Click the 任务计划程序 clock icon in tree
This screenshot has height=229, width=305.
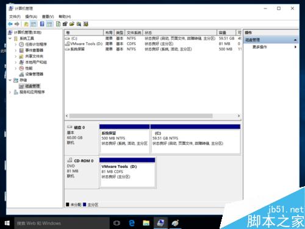[21, 45]
